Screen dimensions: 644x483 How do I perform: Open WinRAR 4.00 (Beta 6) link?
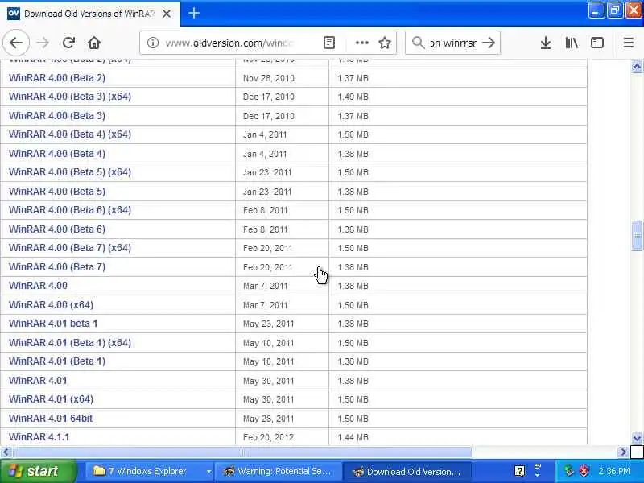point(57,229)
